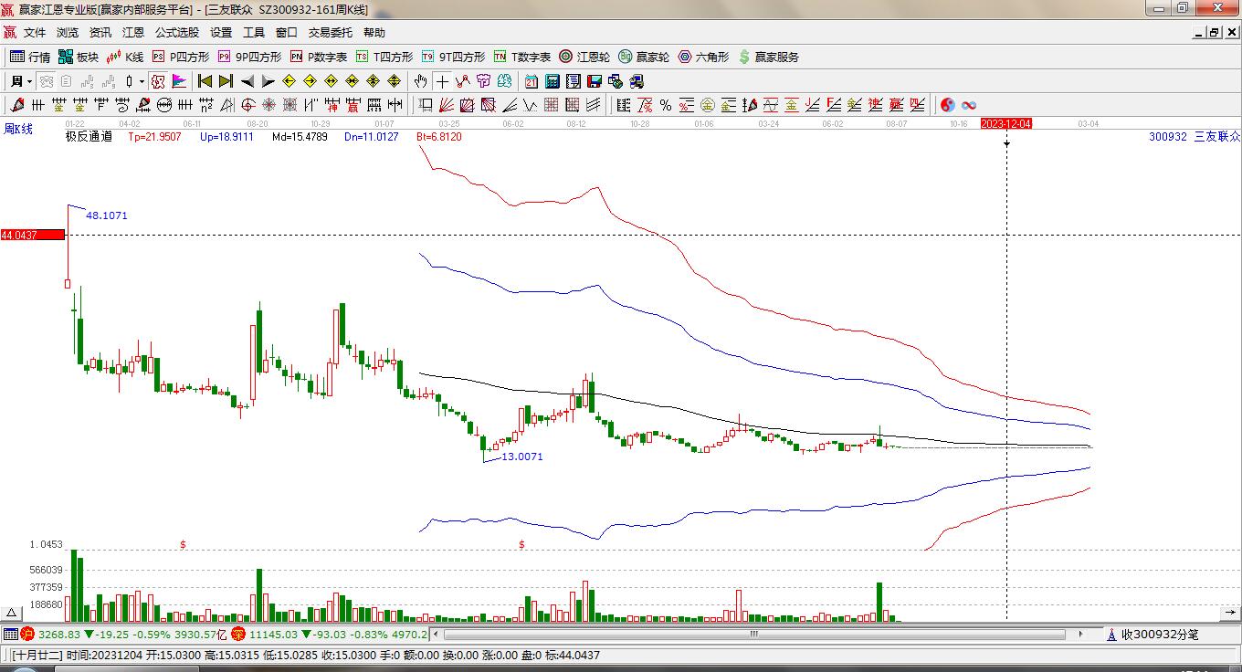
Task: Open the 公式选股 menu
Action: coord(176,32)
